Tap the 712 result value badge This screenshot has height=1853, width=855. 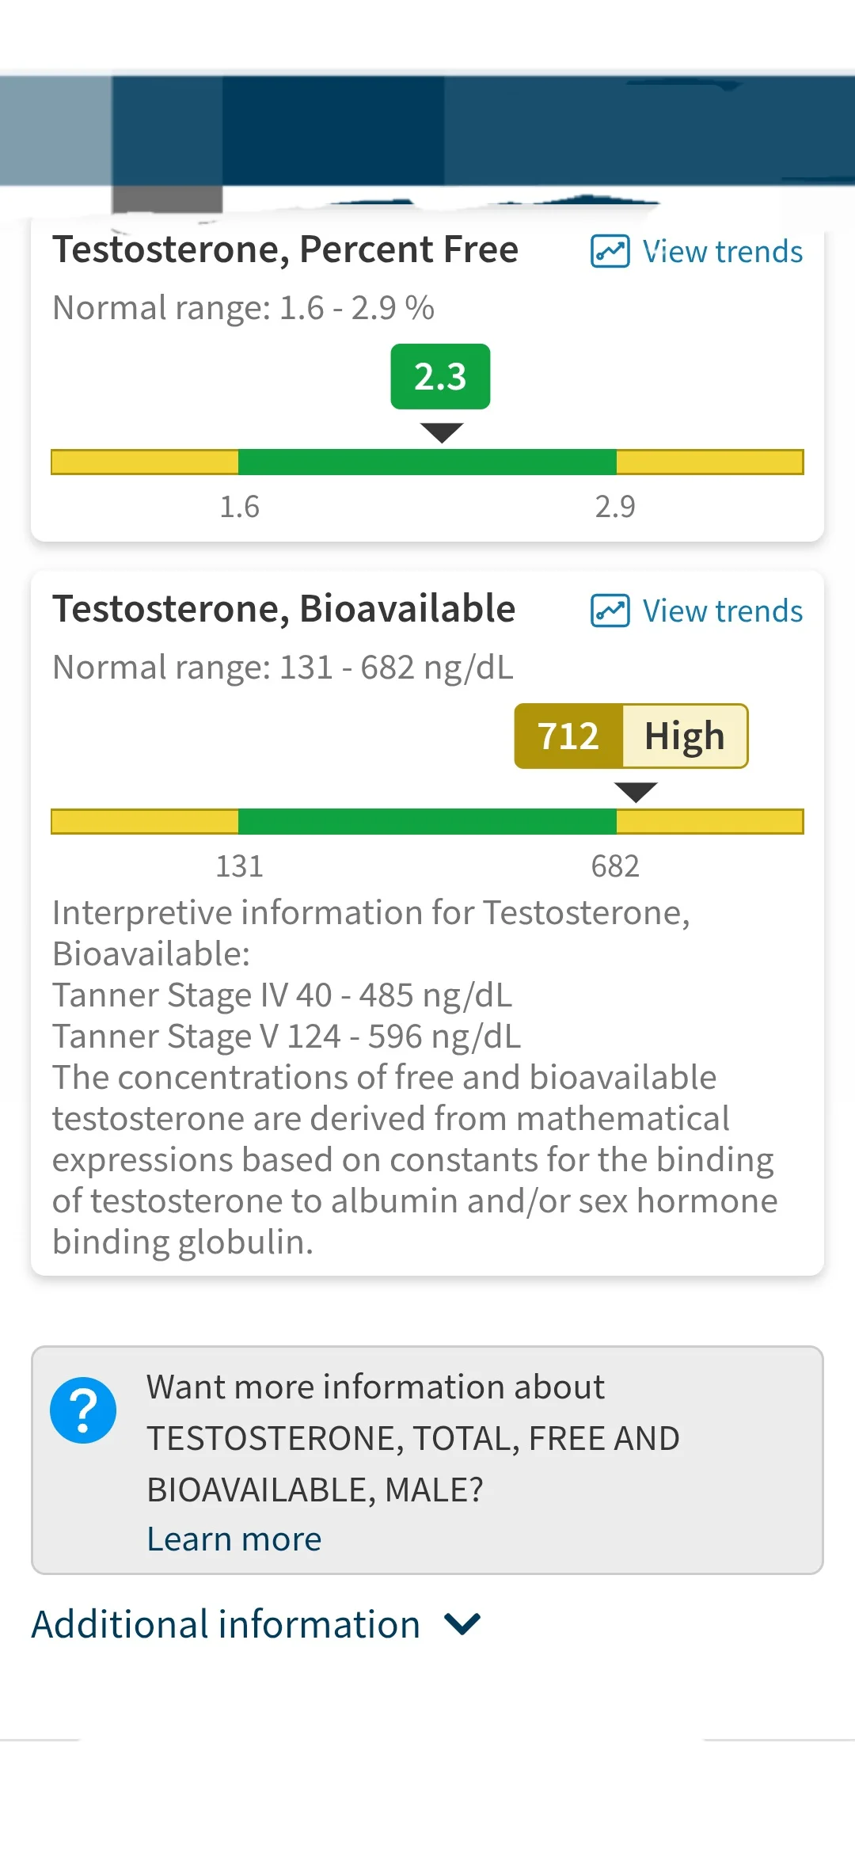568,736
